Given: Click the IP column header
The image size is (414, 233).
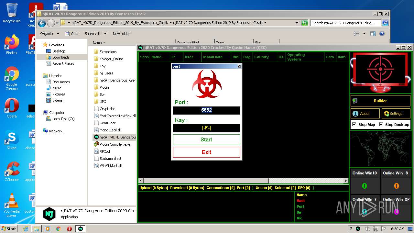Looking at the screenshot, I should pyautogui.click(x=176, y=57).
